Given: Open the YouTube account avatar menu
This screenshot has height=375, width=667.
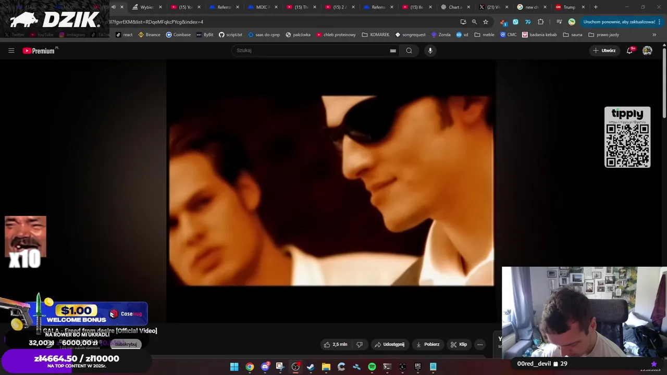Looking at the screenshot, I should point(647,51).
